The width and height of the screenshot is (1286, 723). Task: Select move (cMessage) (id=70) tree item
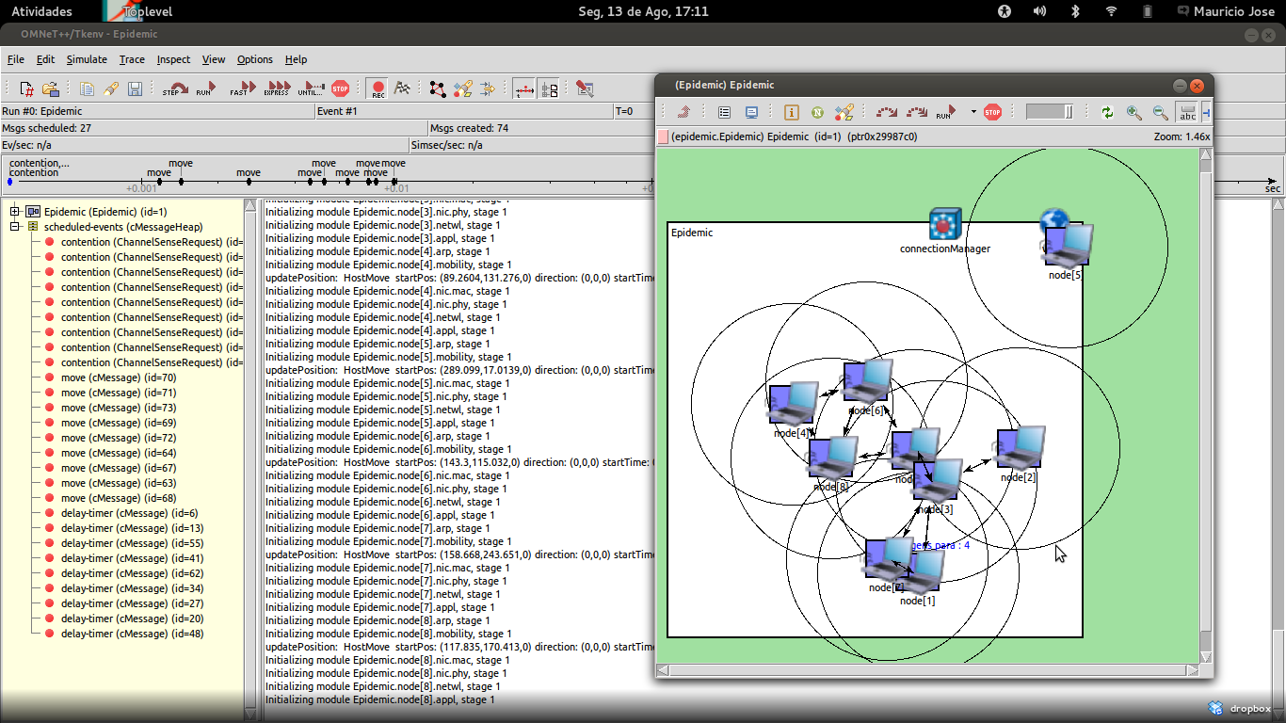119,378
